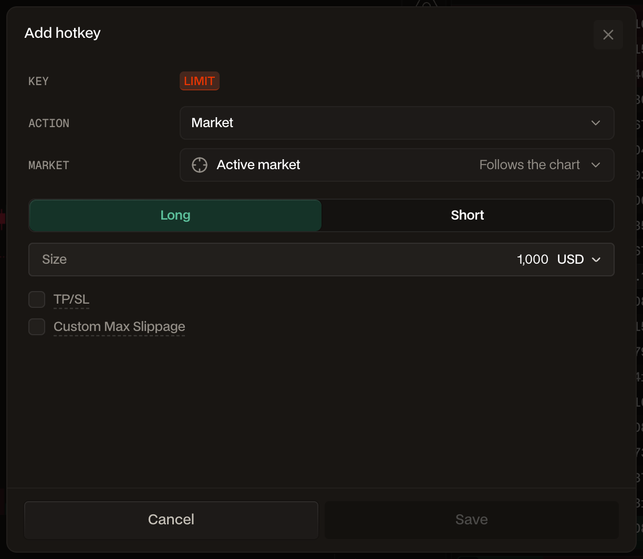
Task: Close the Add hotkey dialog
Action: pos(608,35)
